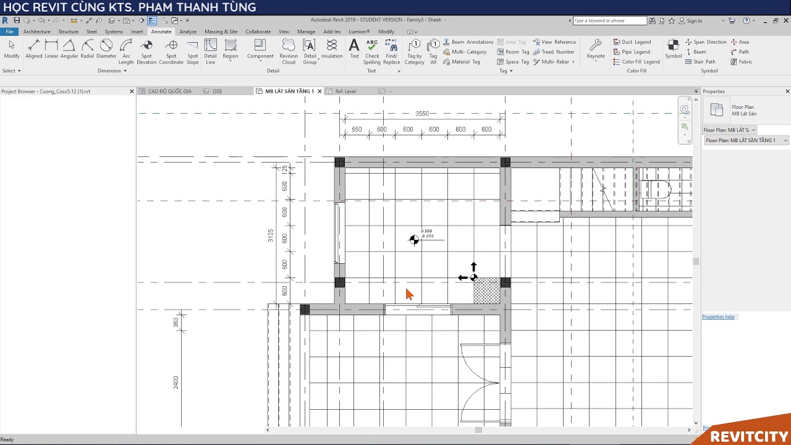Click Space Tag button

tap(513, 62)
